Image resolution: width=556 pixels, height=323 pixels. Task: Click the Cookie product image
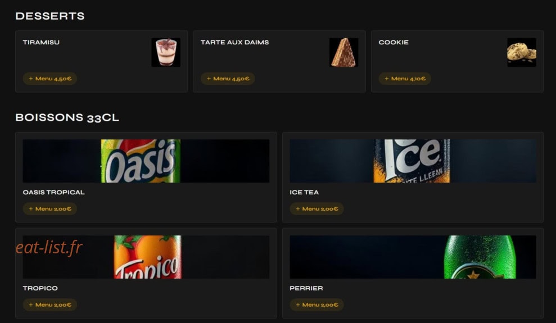coord(522,52)
